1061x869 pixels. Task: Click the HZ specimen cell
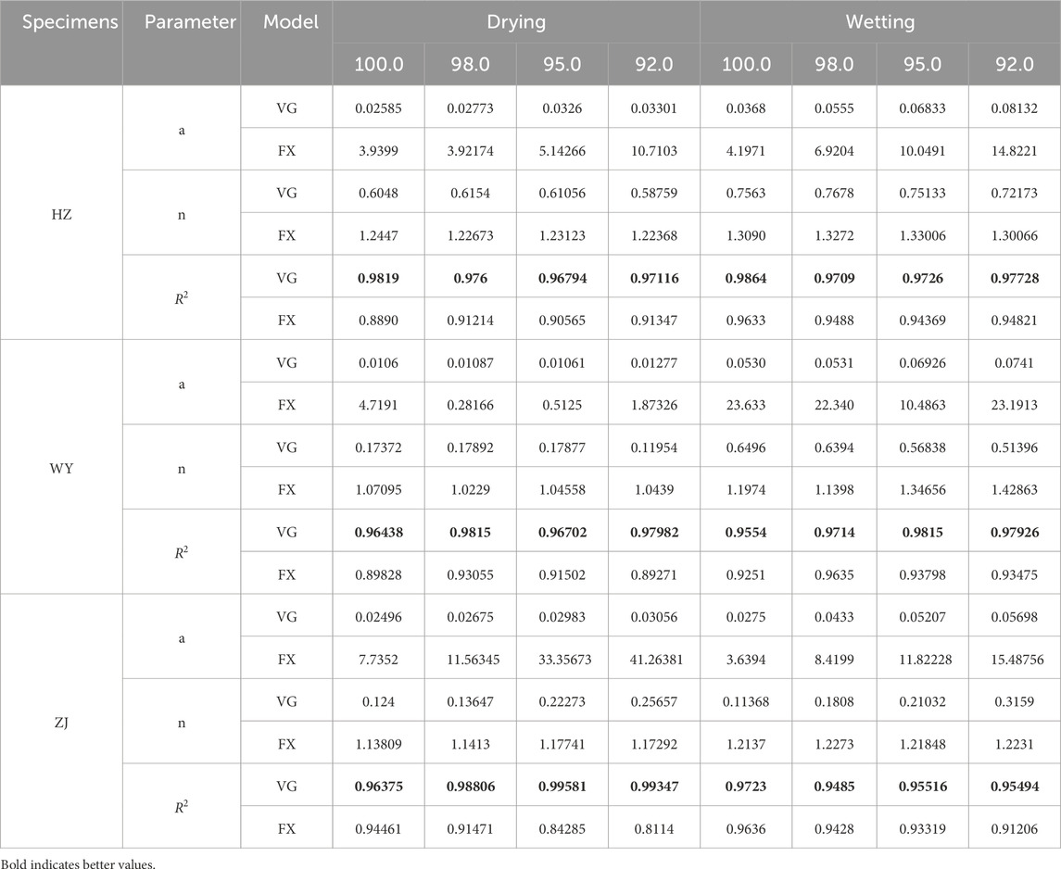60,212
